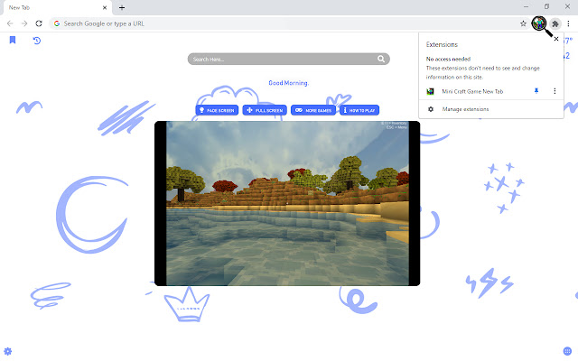Bookmark this tab with the star icon
Image resolution: width=578 pixels, height=361 pixels.
523,23
